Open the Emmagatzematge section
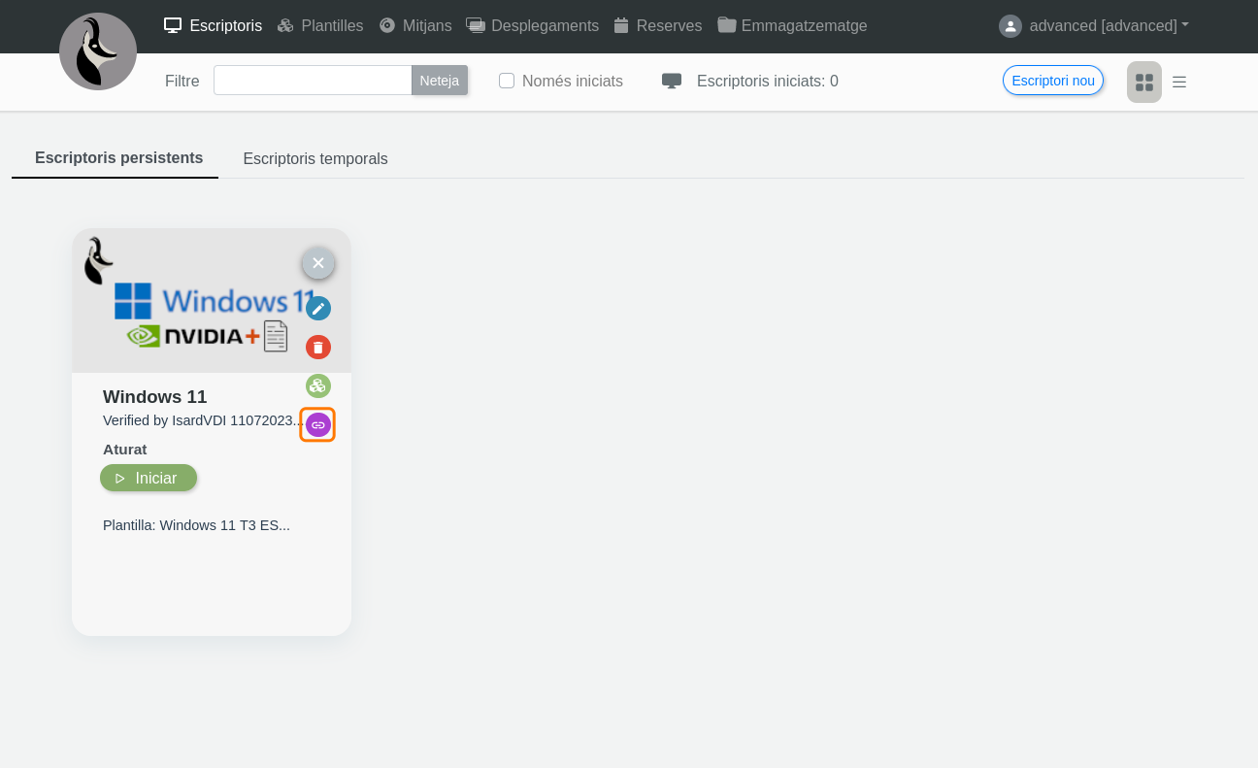The height and width of the screenshot is (768, 1258). 792,26
